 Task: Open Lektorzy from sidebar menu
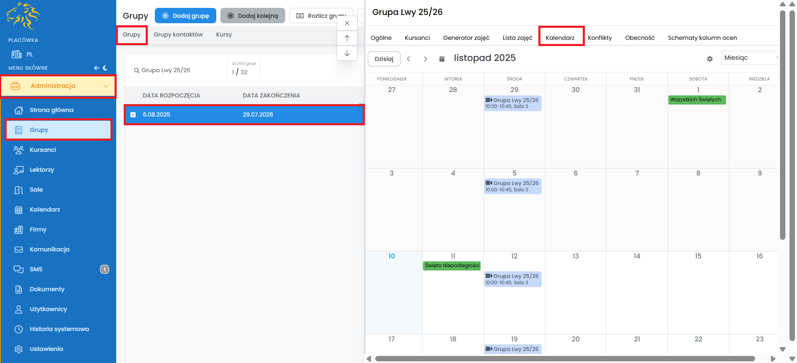(x=42, y=170)
